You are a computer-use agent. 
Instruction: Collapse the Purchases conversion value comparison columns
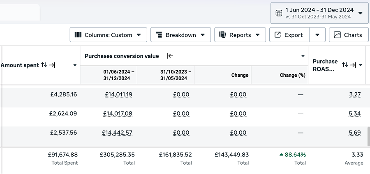click(x=170, y=56)
